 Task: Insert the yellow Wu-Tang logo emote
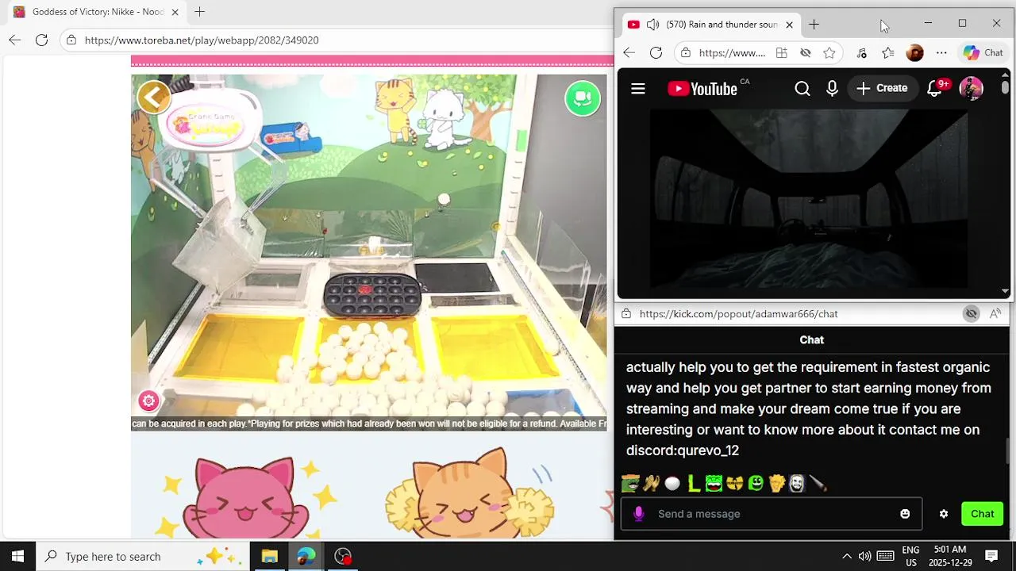click(x=734, y=483)
